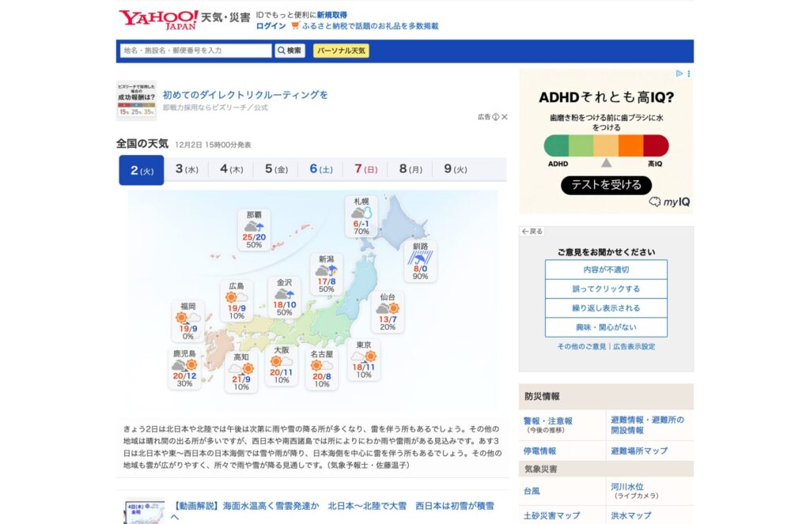Click the magnifier 検索 search button
The height and width of the screenshot is (524, 810).
(x=290, y=51)
